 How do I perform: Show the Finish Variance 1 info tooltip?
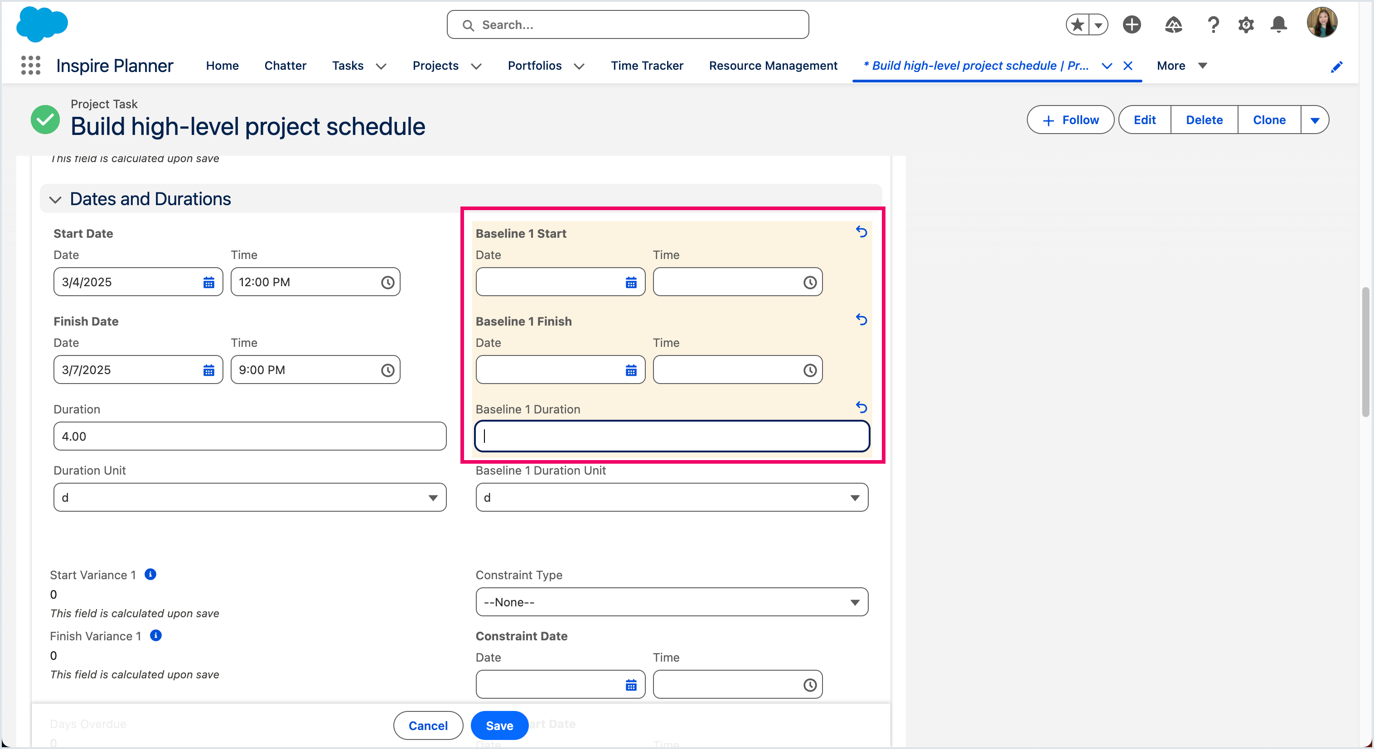pos(156,635)
